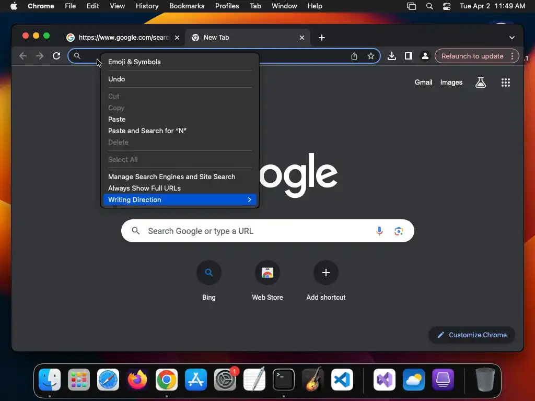Open the Apple menu
The height and width of the screenshot is (401, 535).
14,6
